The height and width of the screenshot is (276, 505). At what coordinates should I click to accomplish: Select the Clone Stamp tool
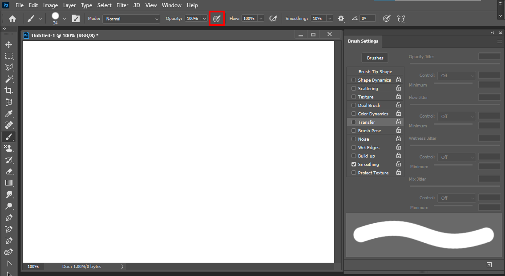[x=9, y=148]
